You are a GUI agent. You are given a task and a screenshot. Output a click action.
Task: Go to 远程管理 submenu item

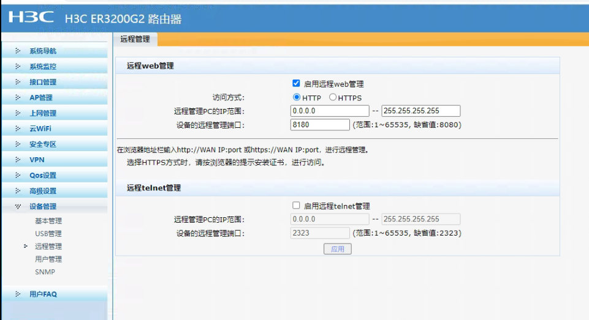[48, 247]
